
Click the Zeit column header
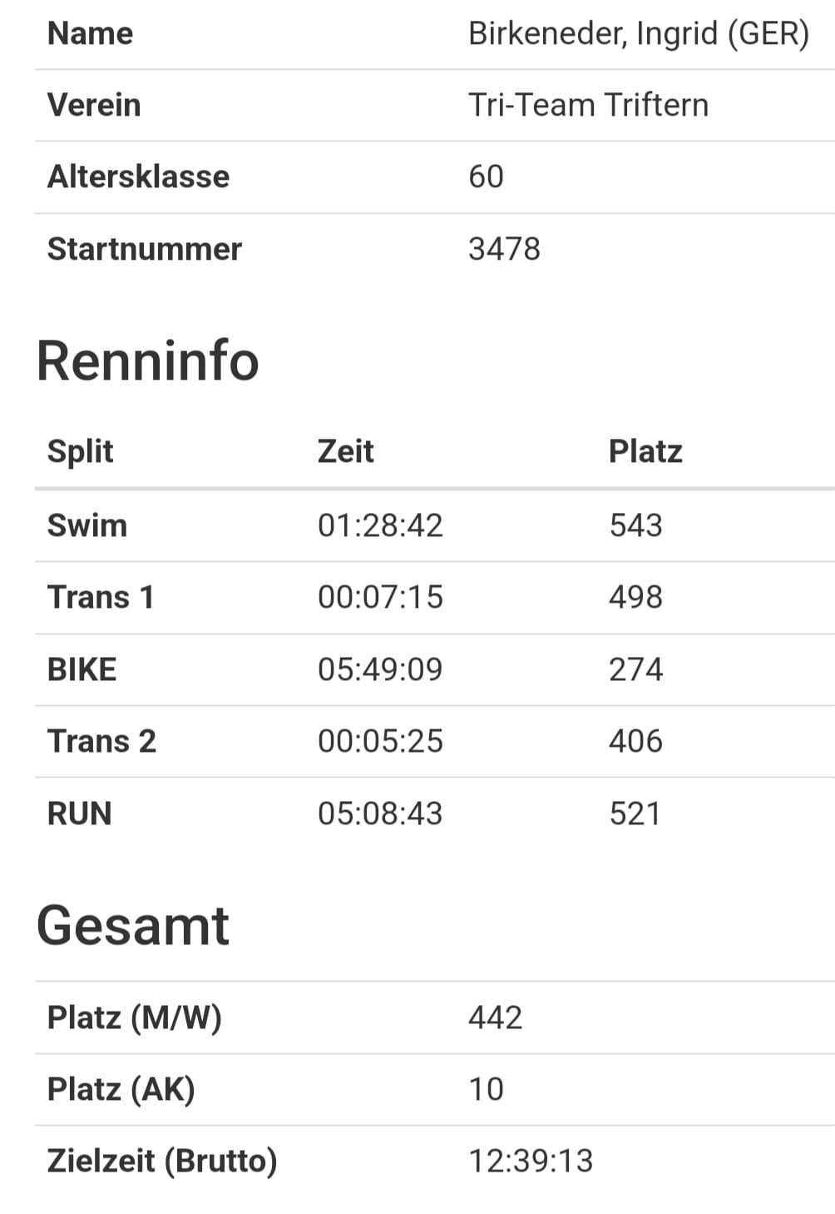pos(346,451)
